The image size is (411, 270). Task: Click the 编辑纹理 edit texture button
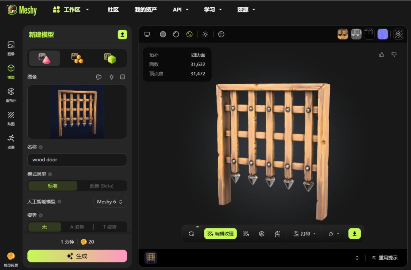tap(220, 234)
